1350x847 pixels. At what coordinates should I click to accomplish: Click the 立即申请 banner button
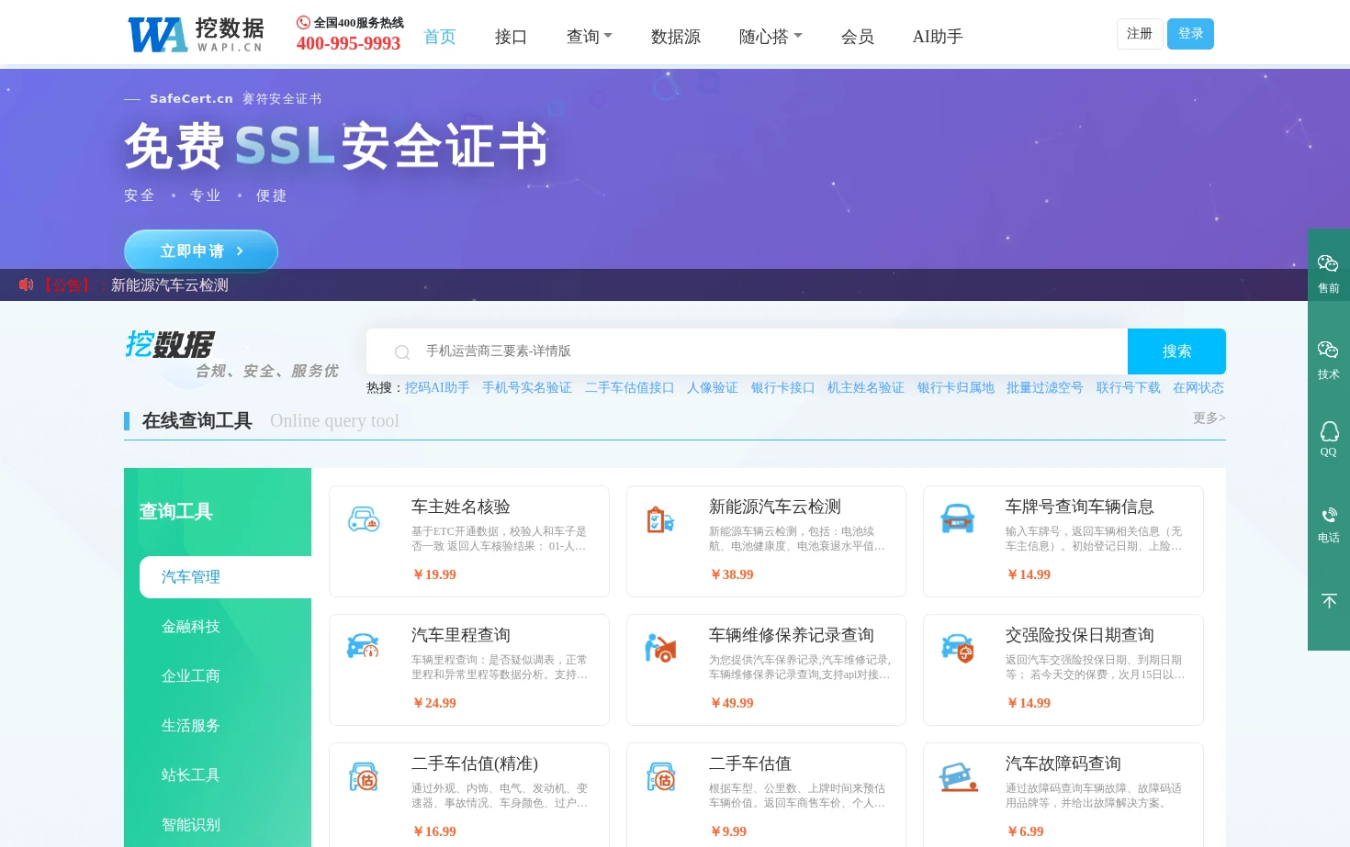pyautogui.click(x=201, y=251)
